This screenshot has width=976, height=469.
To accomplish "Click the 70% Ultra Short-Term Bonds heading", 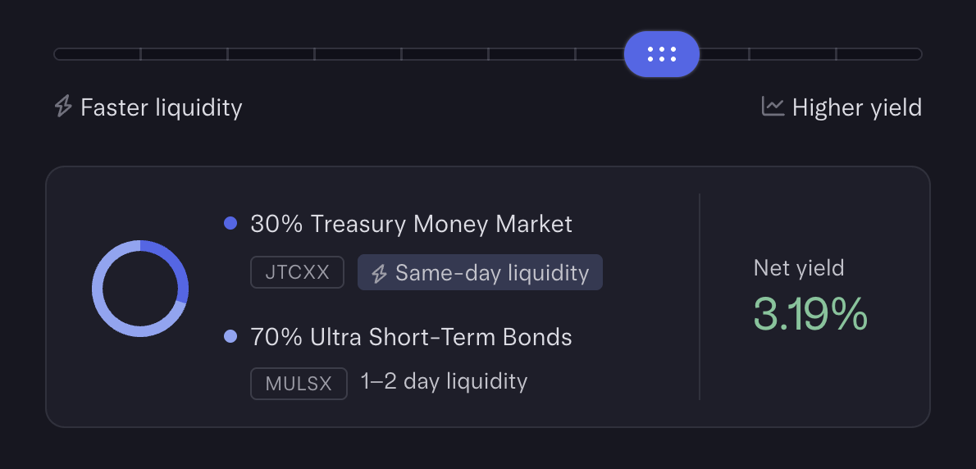I will [x=411, y=337].
